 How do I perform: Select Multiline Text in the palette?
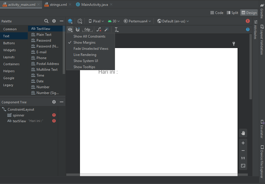pyautogui.click(x=45, y=70)
